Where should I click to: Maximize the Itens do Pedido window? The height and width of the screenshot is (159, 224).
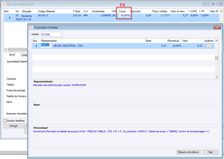(x=213, y=4)
